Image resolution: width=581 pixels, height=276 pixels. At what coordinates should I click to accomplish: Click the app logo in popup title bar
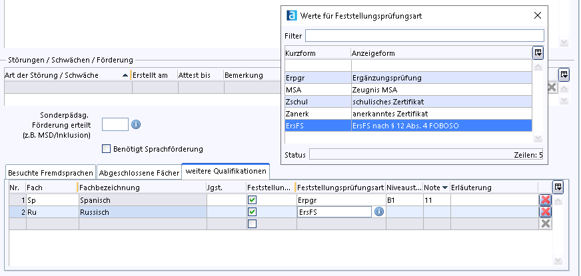291,15
